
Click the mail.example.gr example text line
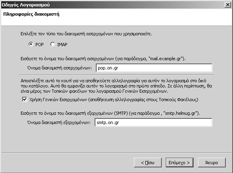pos(103,59)
